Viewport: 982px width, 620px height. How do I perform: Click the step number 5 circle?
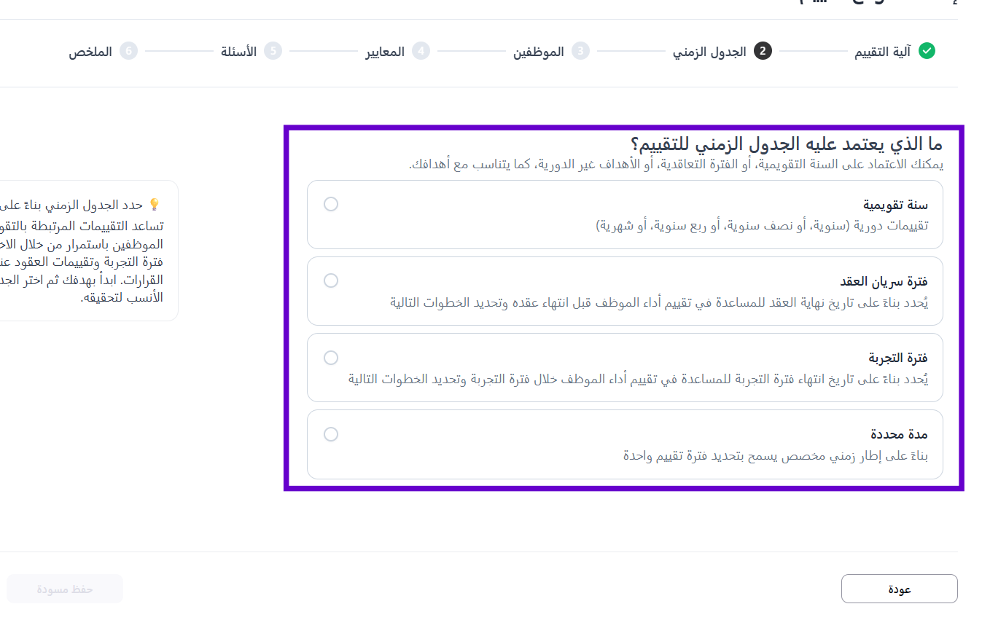273,51
